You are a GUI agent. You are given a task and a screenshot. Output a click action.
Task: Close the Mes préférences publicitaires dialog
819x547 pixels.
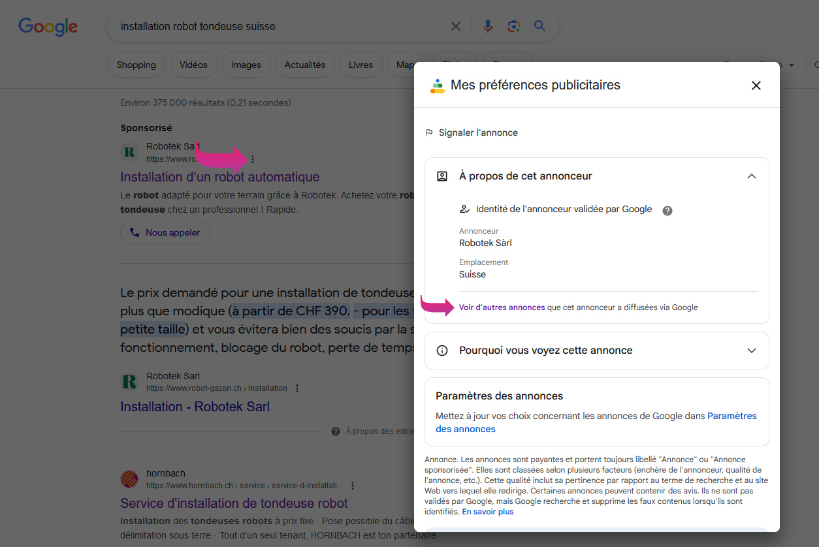(x=756, y=86)
